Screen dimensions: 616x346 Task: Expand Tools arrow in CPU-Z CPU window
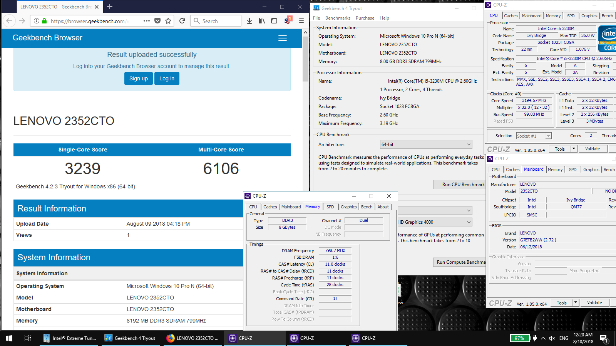(574, 149)
